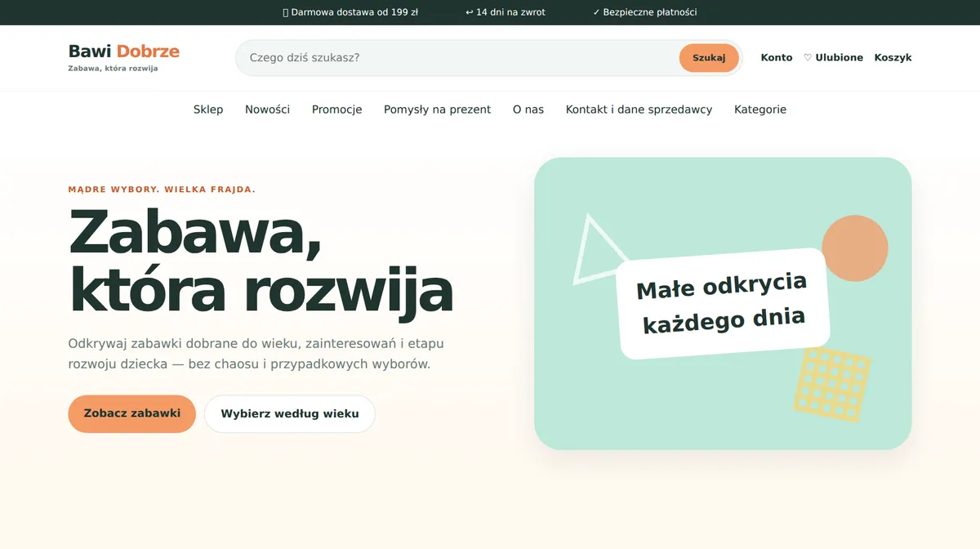Expand the Kategorie menu
This screenshot has width=980, height=549.
[x=760, y=109]
